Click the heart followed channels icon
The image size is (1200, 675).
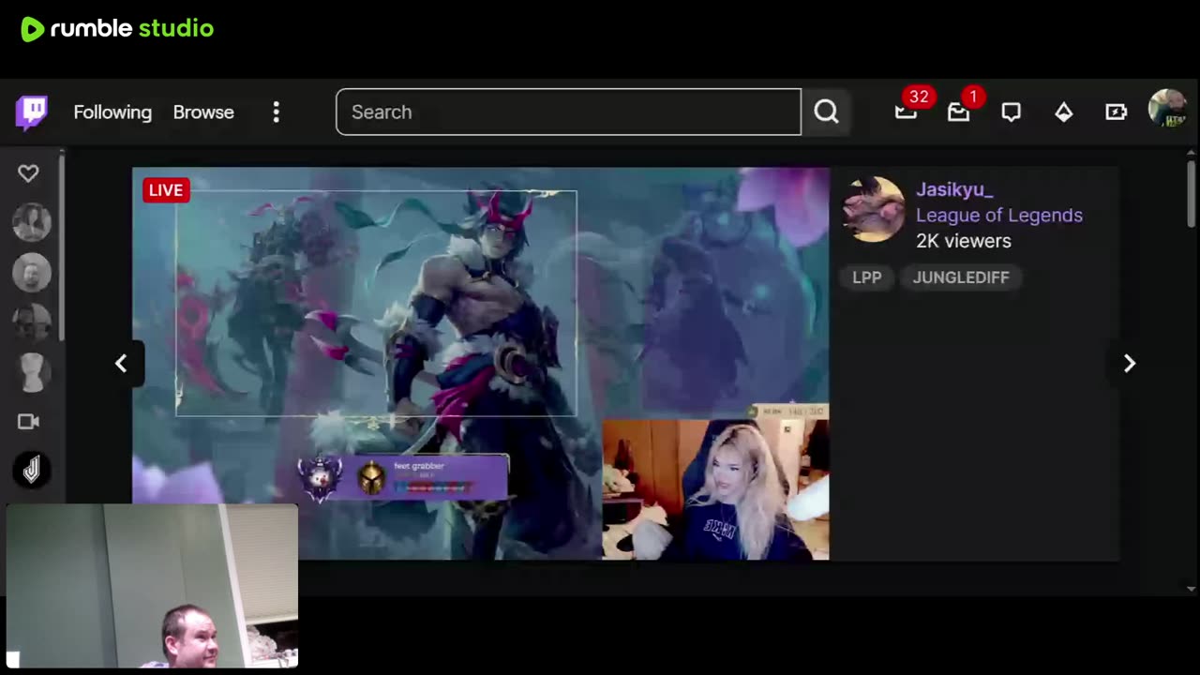pos(28,173)
